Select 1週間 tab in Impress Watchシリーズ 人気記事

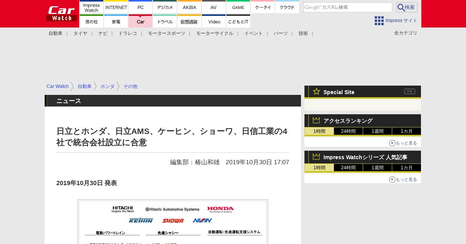coord(377,168)
